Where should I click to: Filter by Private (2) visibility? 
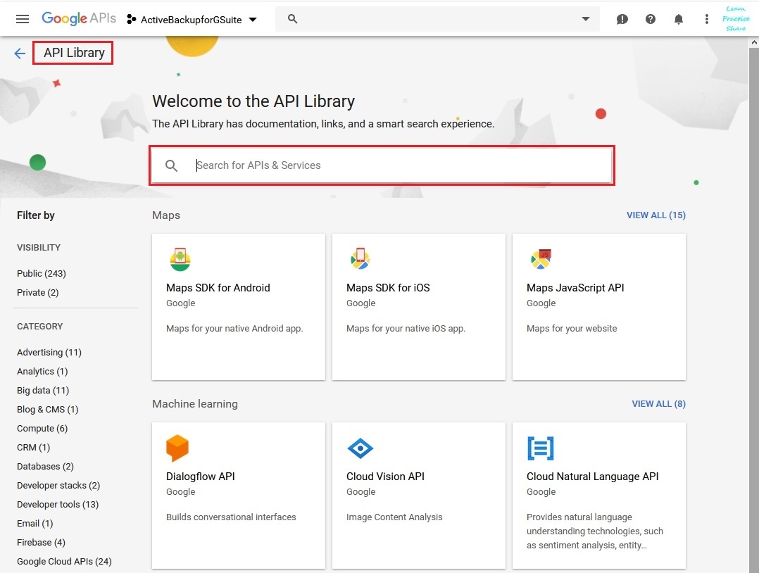tap(38, 292)
